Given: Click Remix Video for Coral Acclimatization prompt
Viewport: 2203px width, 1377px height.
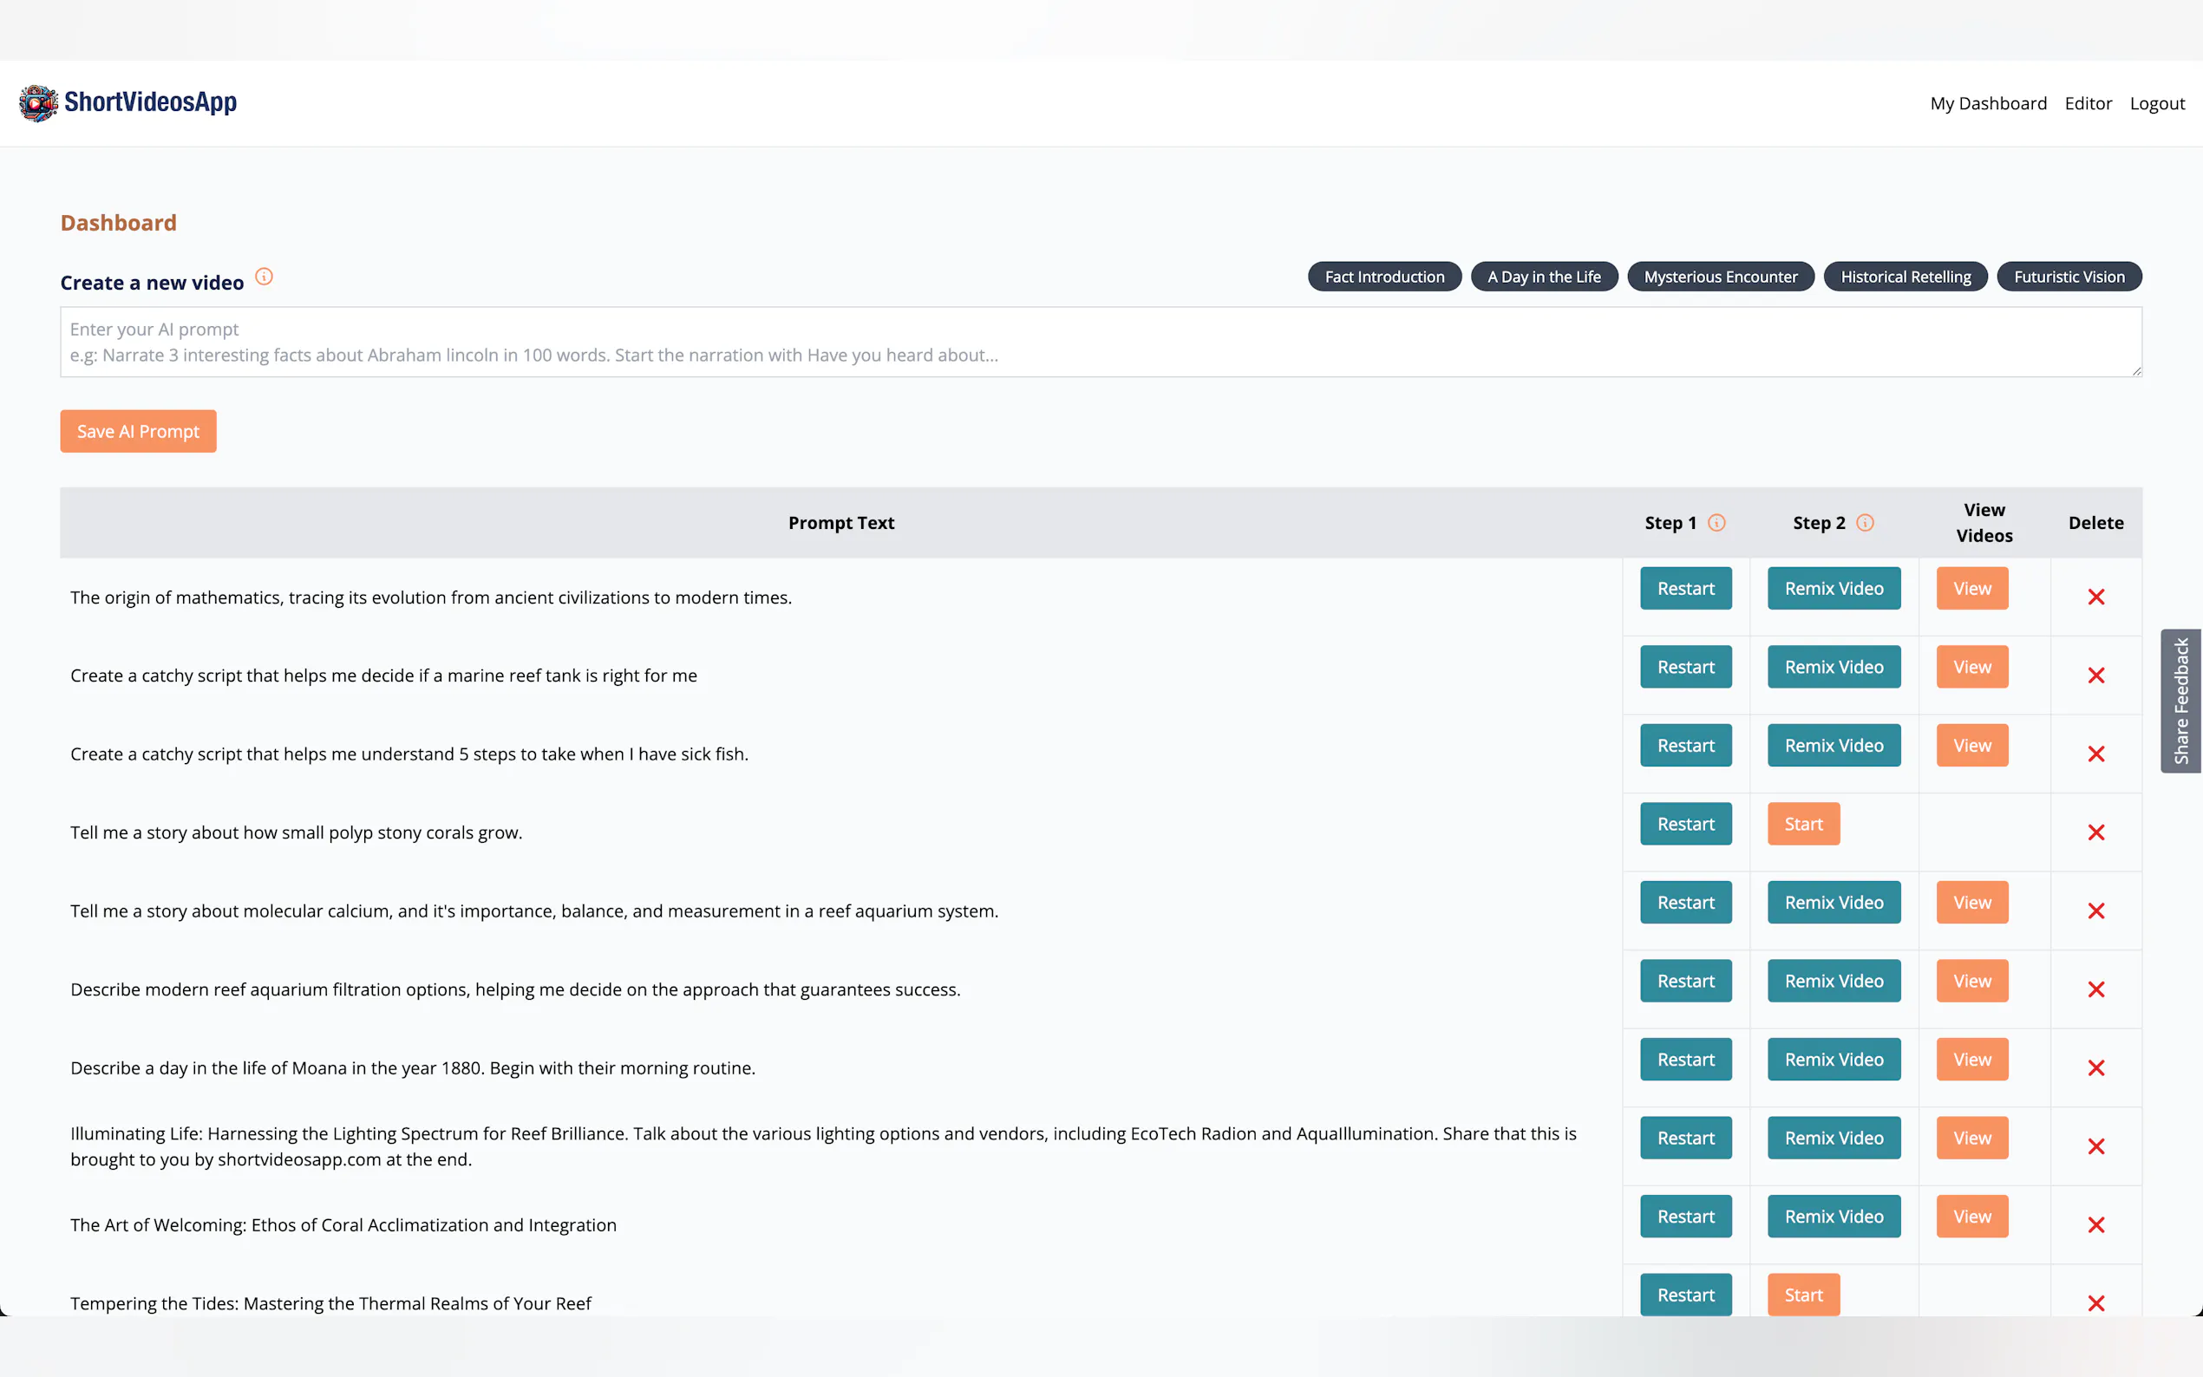Looking at the screenshot, I should (1834, 1217).
